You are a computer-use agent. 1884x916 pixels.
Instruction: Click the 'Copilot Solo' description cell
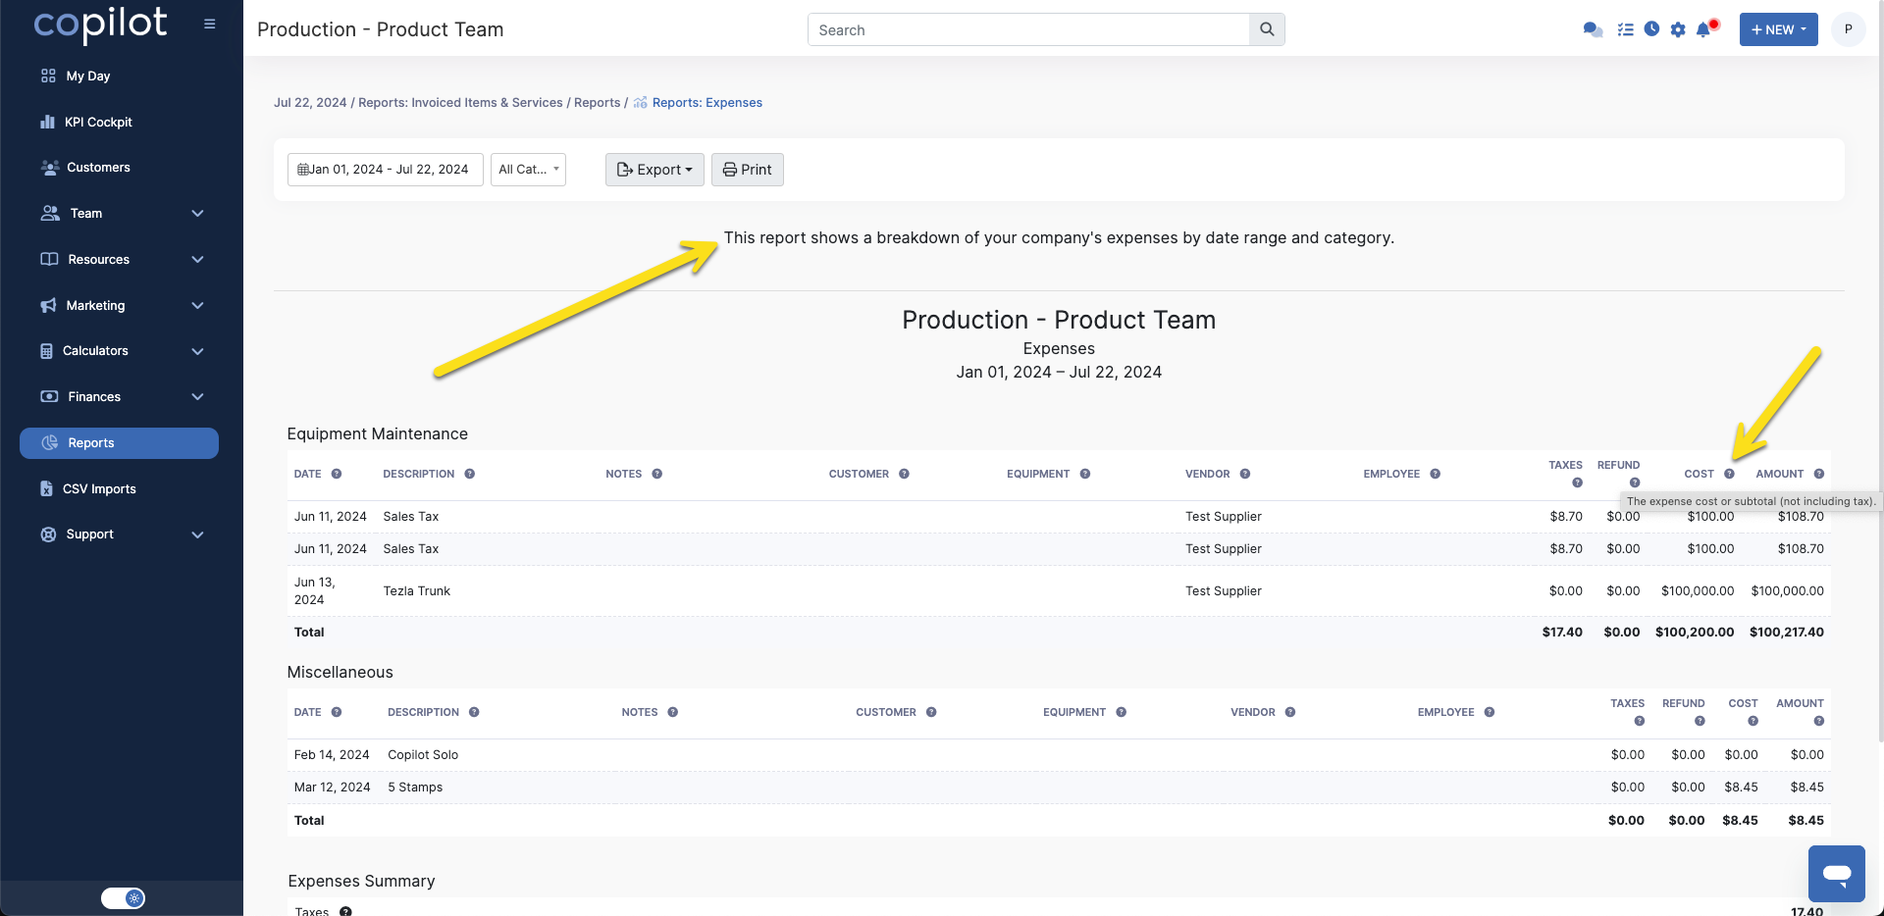423,755
